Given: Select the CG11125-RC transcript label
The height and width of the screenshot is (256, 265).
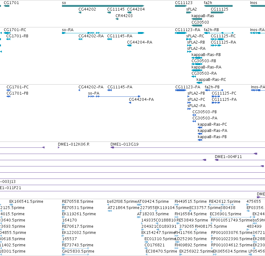Looking at the screenshot, I should tap(223, 36).
